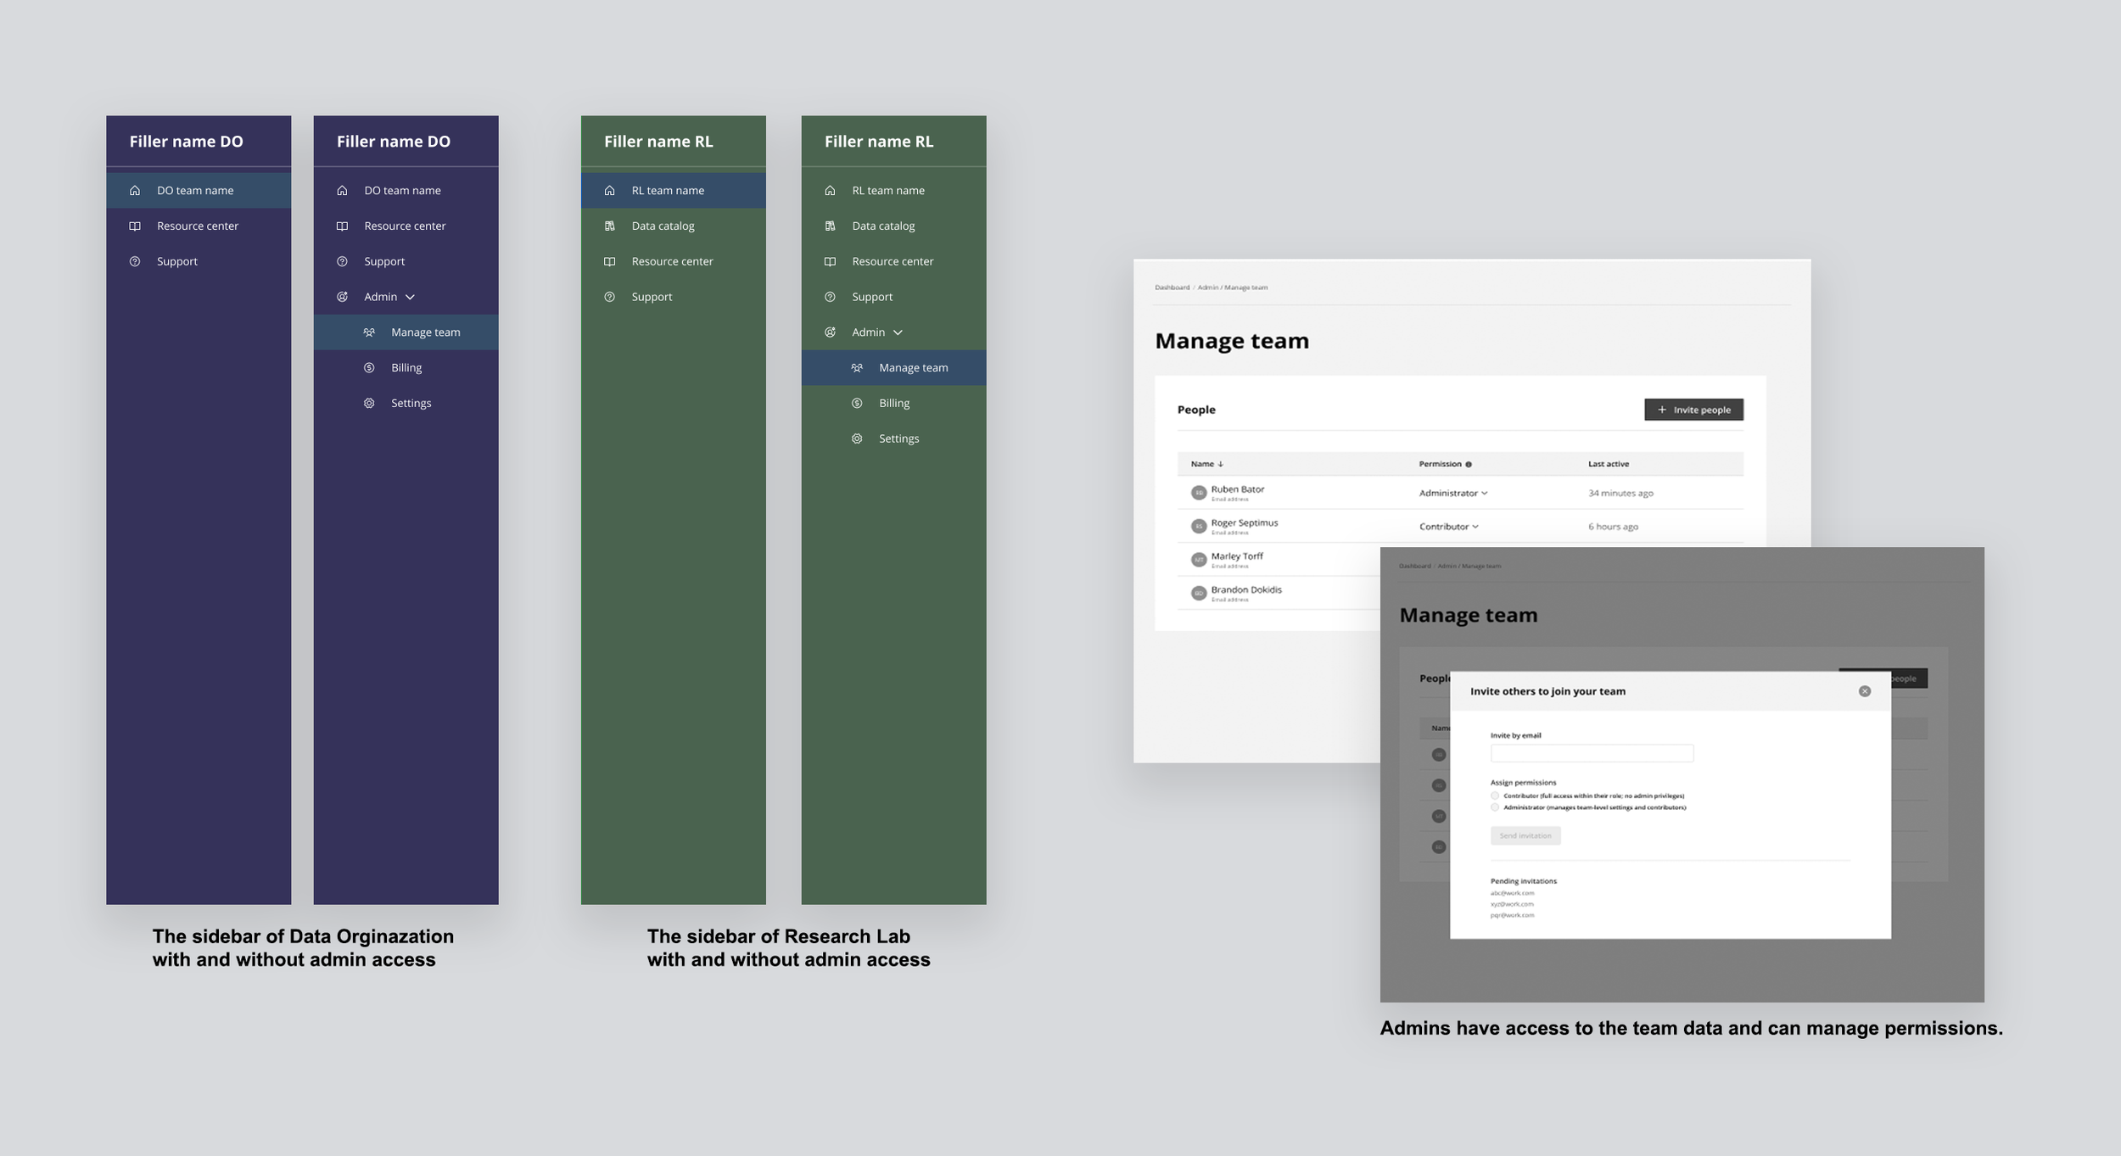Sort by Name column arrow
This screenshot has height=1156, width=2121.
point(1220,465)
